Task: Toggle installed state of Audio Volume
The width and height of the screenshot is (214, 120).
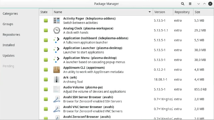Action: (x=46, y=89)
